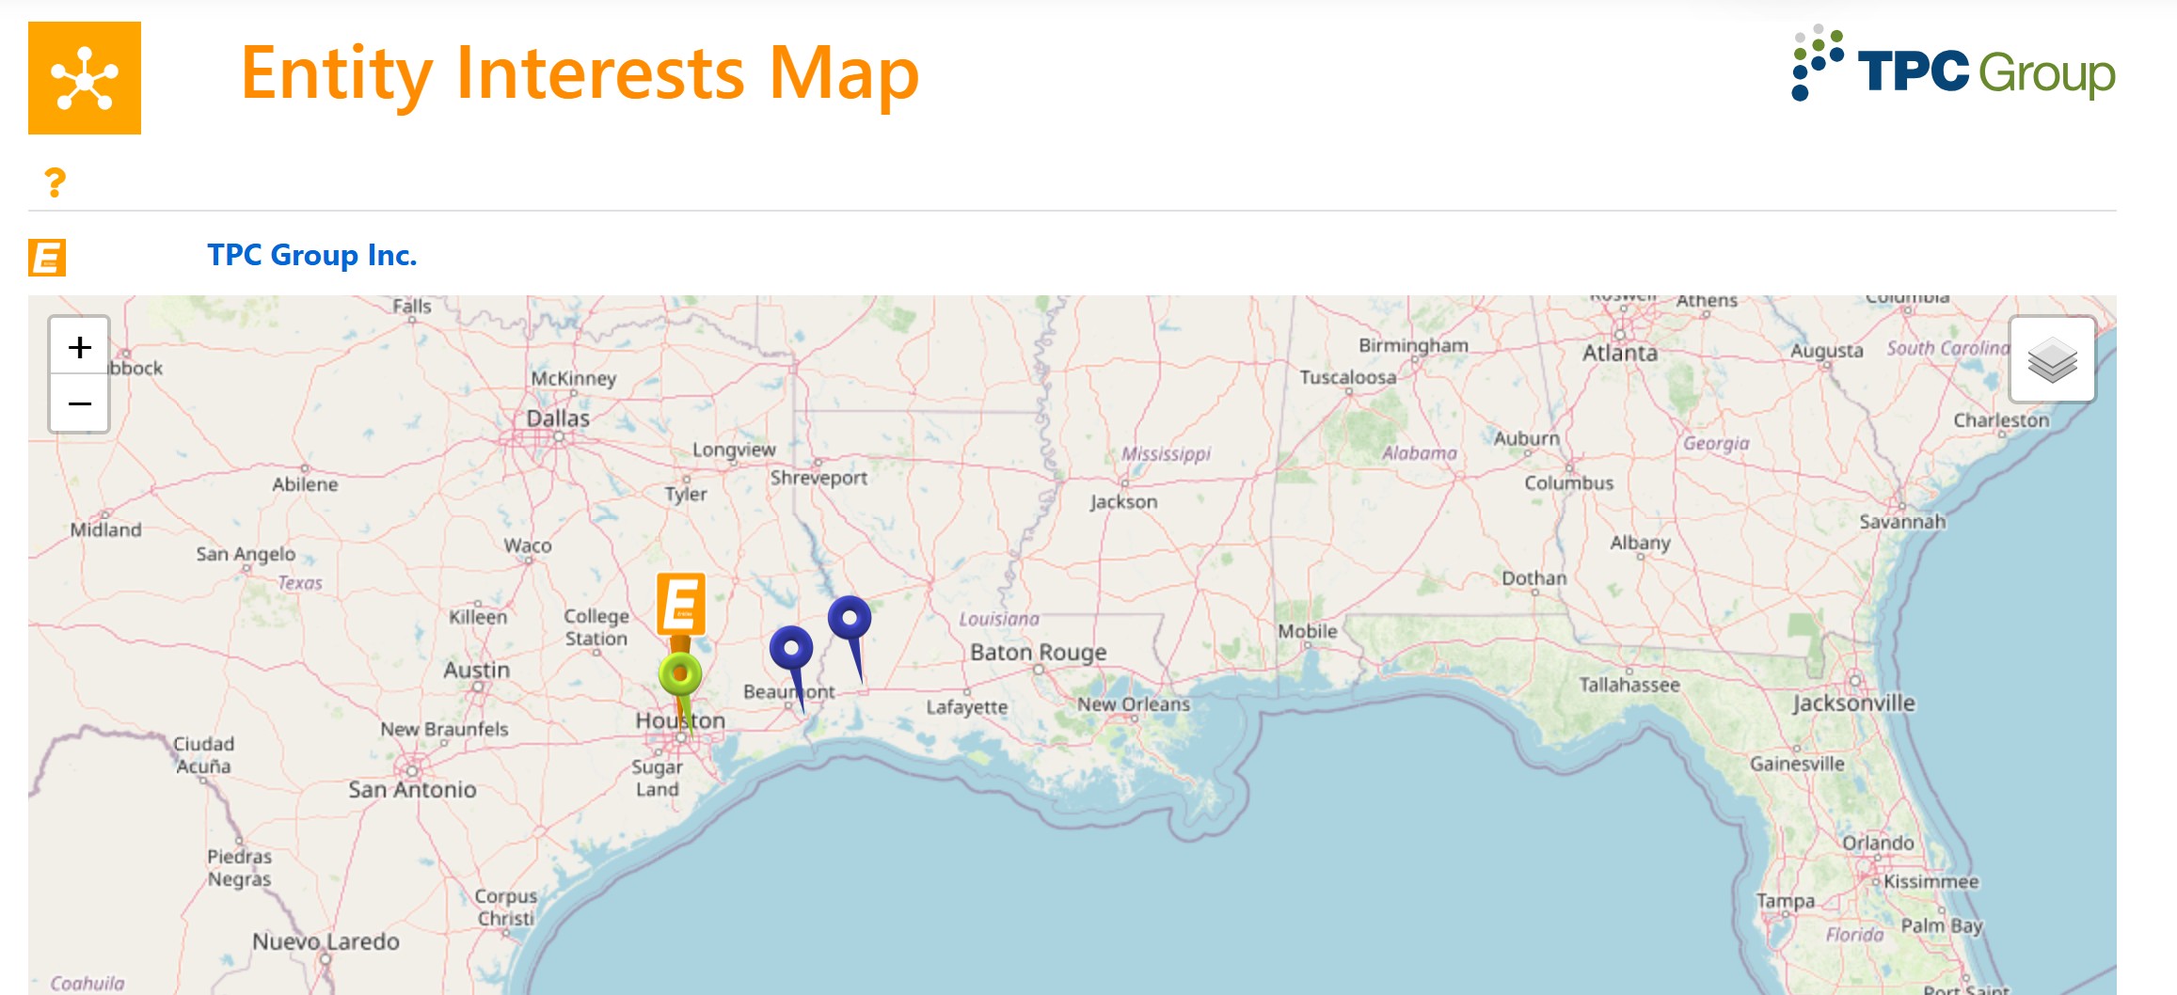Click the Birmingham label on the map
Viewport: 2177px width, 995px height.
click(x=1413, y=345)
